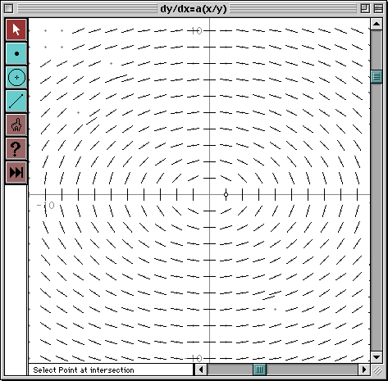Click the origin where the axes intersect

click(210, 195)
